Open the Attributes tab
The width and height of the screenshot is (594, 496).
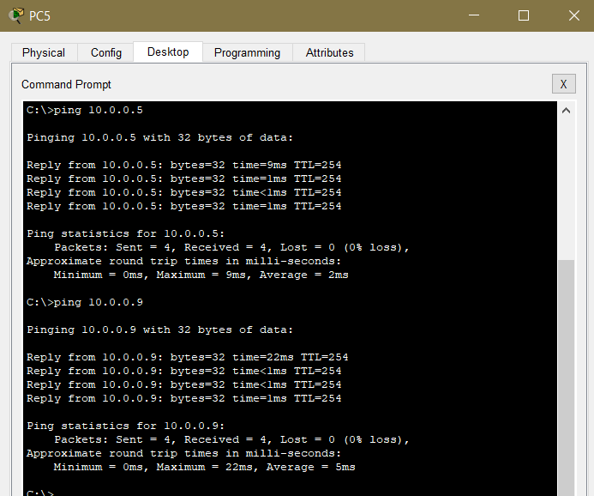[330, 52]
